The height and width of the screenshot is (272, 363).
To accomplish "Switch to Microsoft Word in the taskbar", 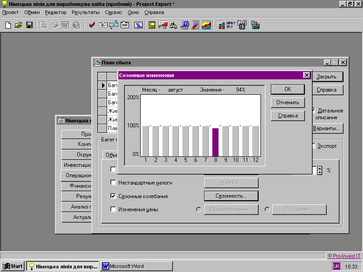I will click(137, 266).
